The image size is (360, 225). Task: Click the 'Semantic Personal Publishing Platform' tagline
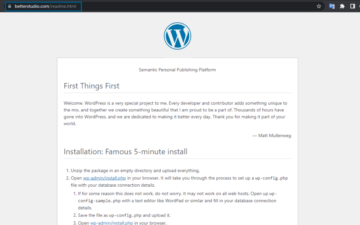pos(177,70)
